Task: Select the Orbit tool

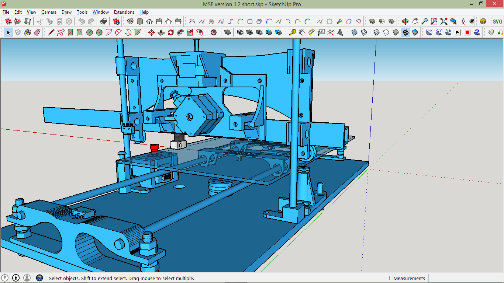Action: tap(405, 22)
